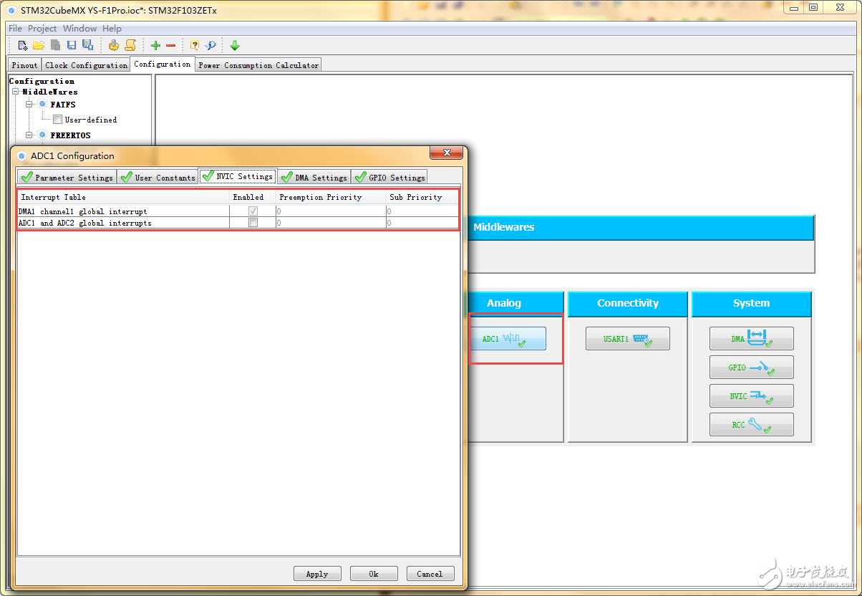The height and width of the screenshot is (596, 862).
Task: Click the Interrupt Table column header
Action: pyautogui.click(x=123, y=197)
